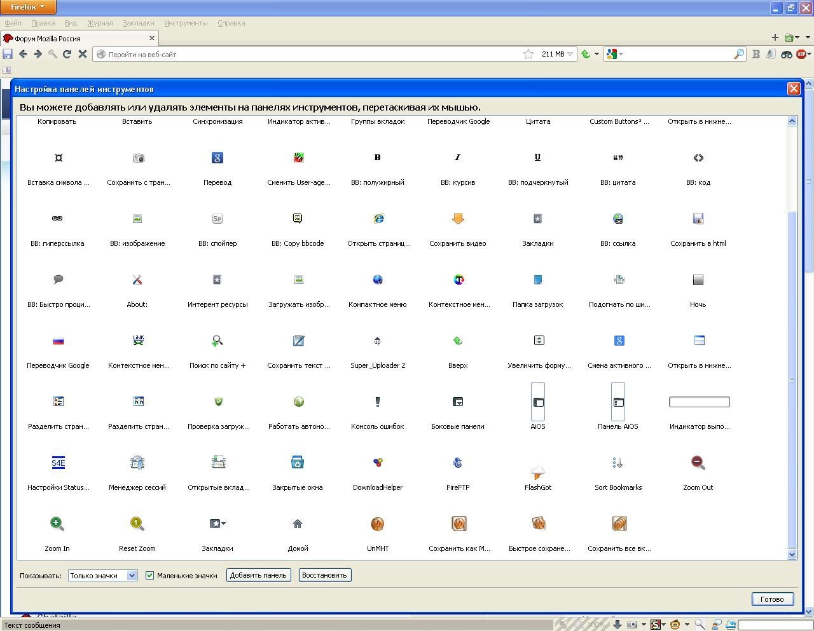Select the FlashGot icon
Screen dimensions: 814x631
tap(537, 473)
